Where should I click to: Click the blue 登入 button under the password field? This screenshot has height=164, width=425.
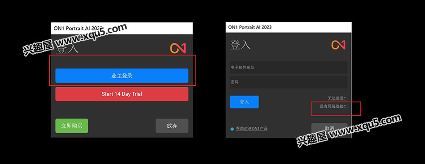(244, 102)
